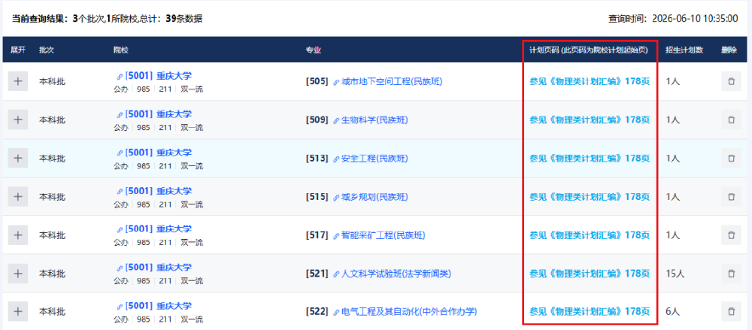Image resolution: width=752 pixels, height=330 pixels.
Task: Open 参见《物理类计划汇编》178页 in the 522 row
Action: [590, 312]
